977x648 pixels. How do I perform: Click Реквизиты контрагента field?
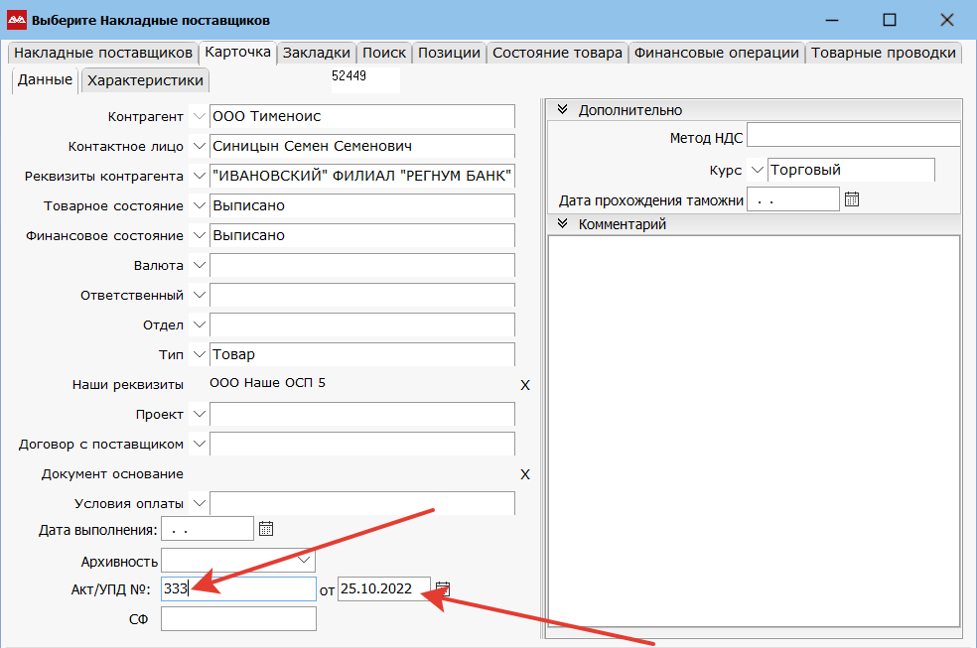pos(362,177)
